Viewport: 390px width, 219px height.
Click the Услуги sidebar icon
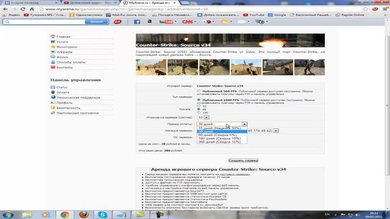[53, 42]
